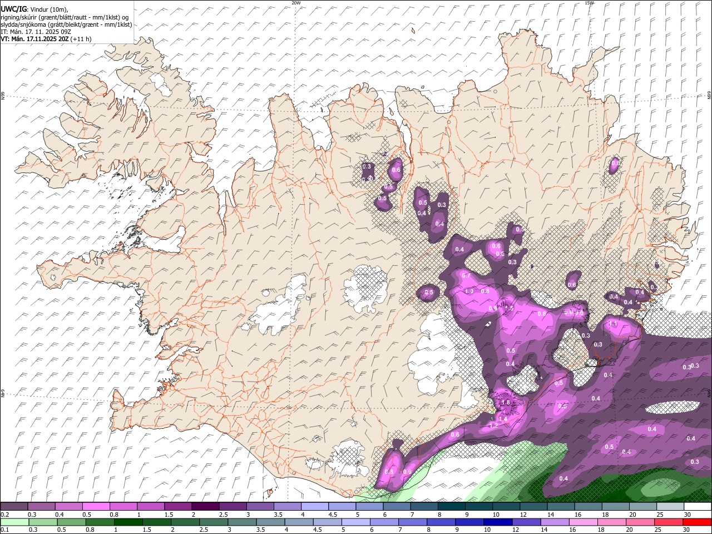Click the pale gray swatch labeled 25 in top legend

pos(670,507)
